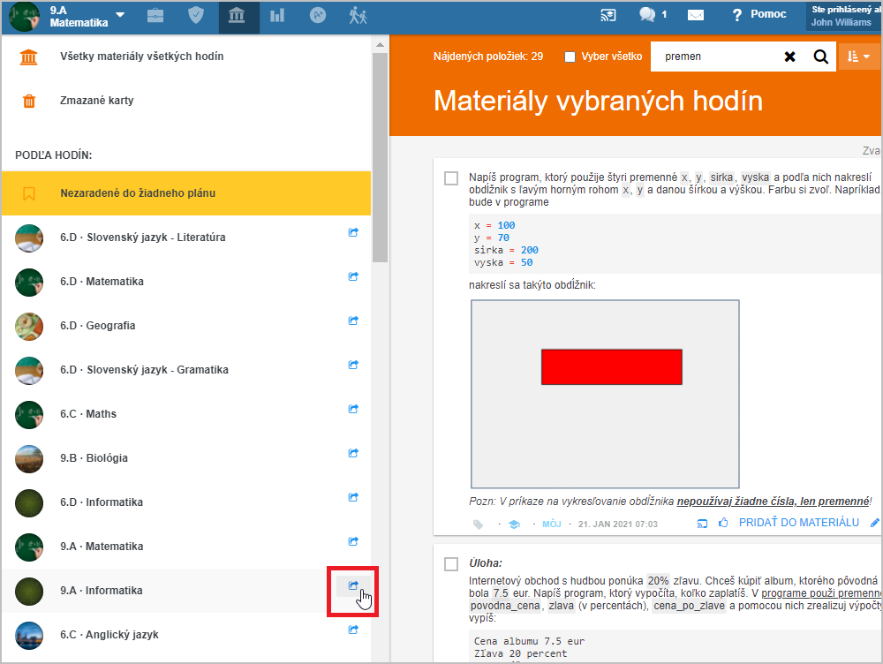
Task: Clear the search with the X icon
Action: click(789, 57)
